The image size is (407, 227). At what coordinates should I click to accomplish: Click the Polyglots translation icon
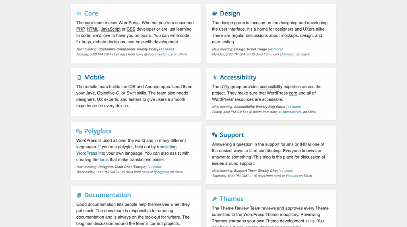(x=79, y=131)
